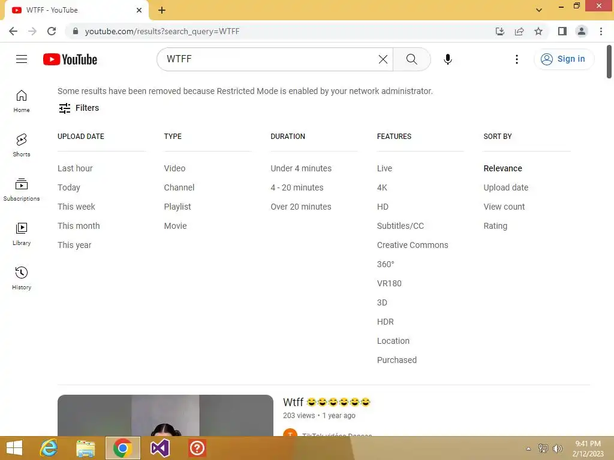Filter uploads to Today
Screen dimensions: 614x460
tap(69, 187)
